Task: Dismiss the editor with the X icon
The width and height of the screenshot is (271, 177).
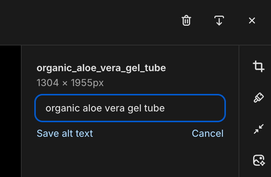Action: [x=252, y=20]
